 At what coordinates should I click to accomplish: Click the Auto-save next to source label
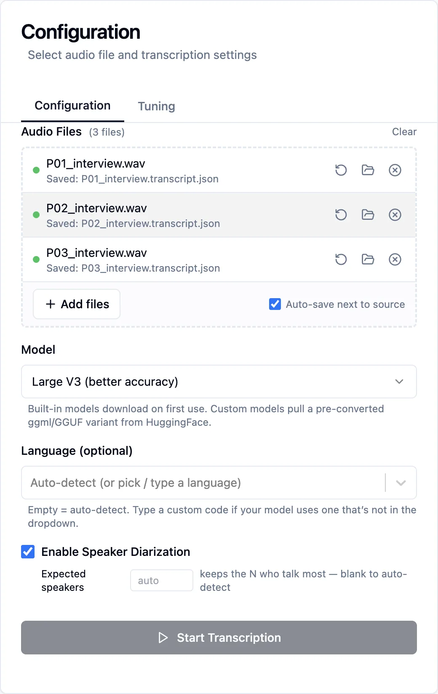(345, 304)
